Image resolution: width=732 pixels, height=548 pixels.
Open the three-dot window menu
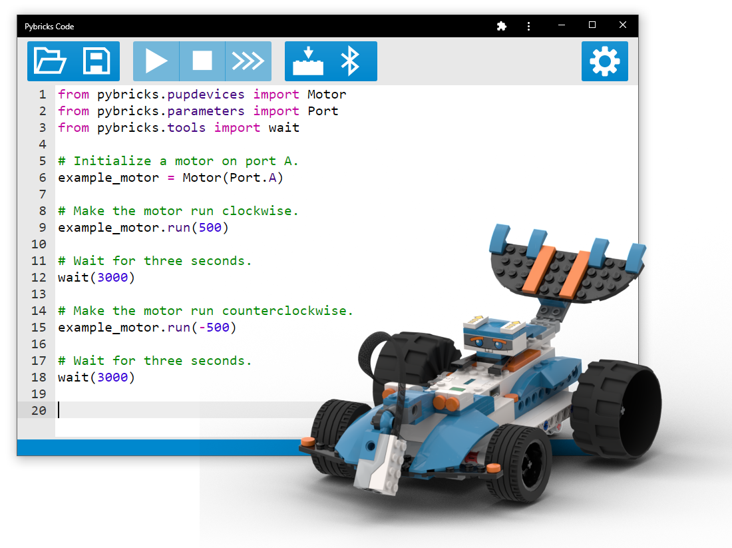[x=528, y=26]
